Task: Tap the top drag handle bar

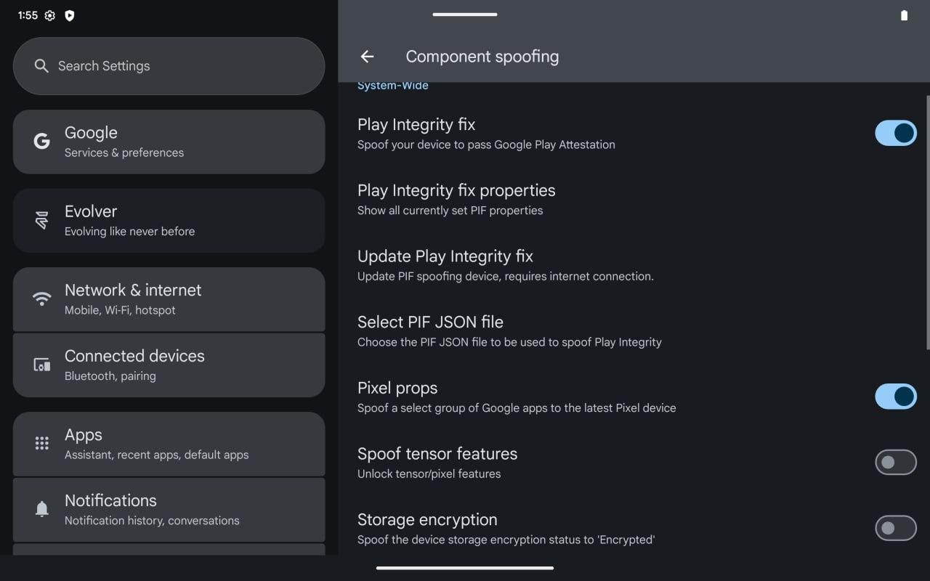Action: 465,14
